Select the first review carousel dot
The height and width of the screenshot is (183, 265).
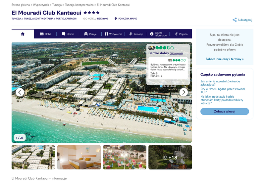click(x=161, y=86)
